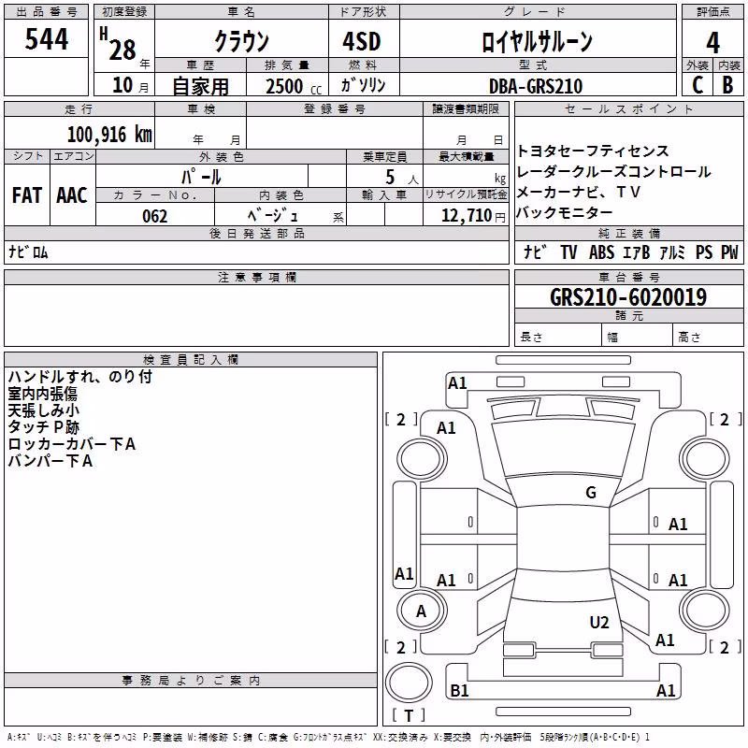Click the line レーダークルーズコントロール

[x=614, y=172]
